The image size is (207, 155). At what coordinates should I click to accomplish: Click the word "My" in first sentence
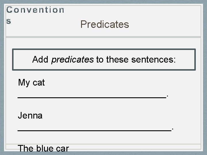point(24,83)
